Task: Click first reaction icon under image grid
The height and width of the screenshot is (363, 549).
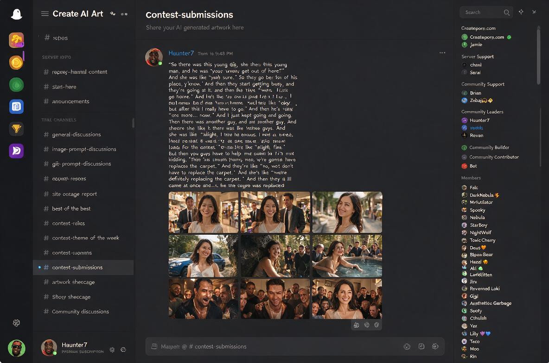Action: [x=356, y=325]
